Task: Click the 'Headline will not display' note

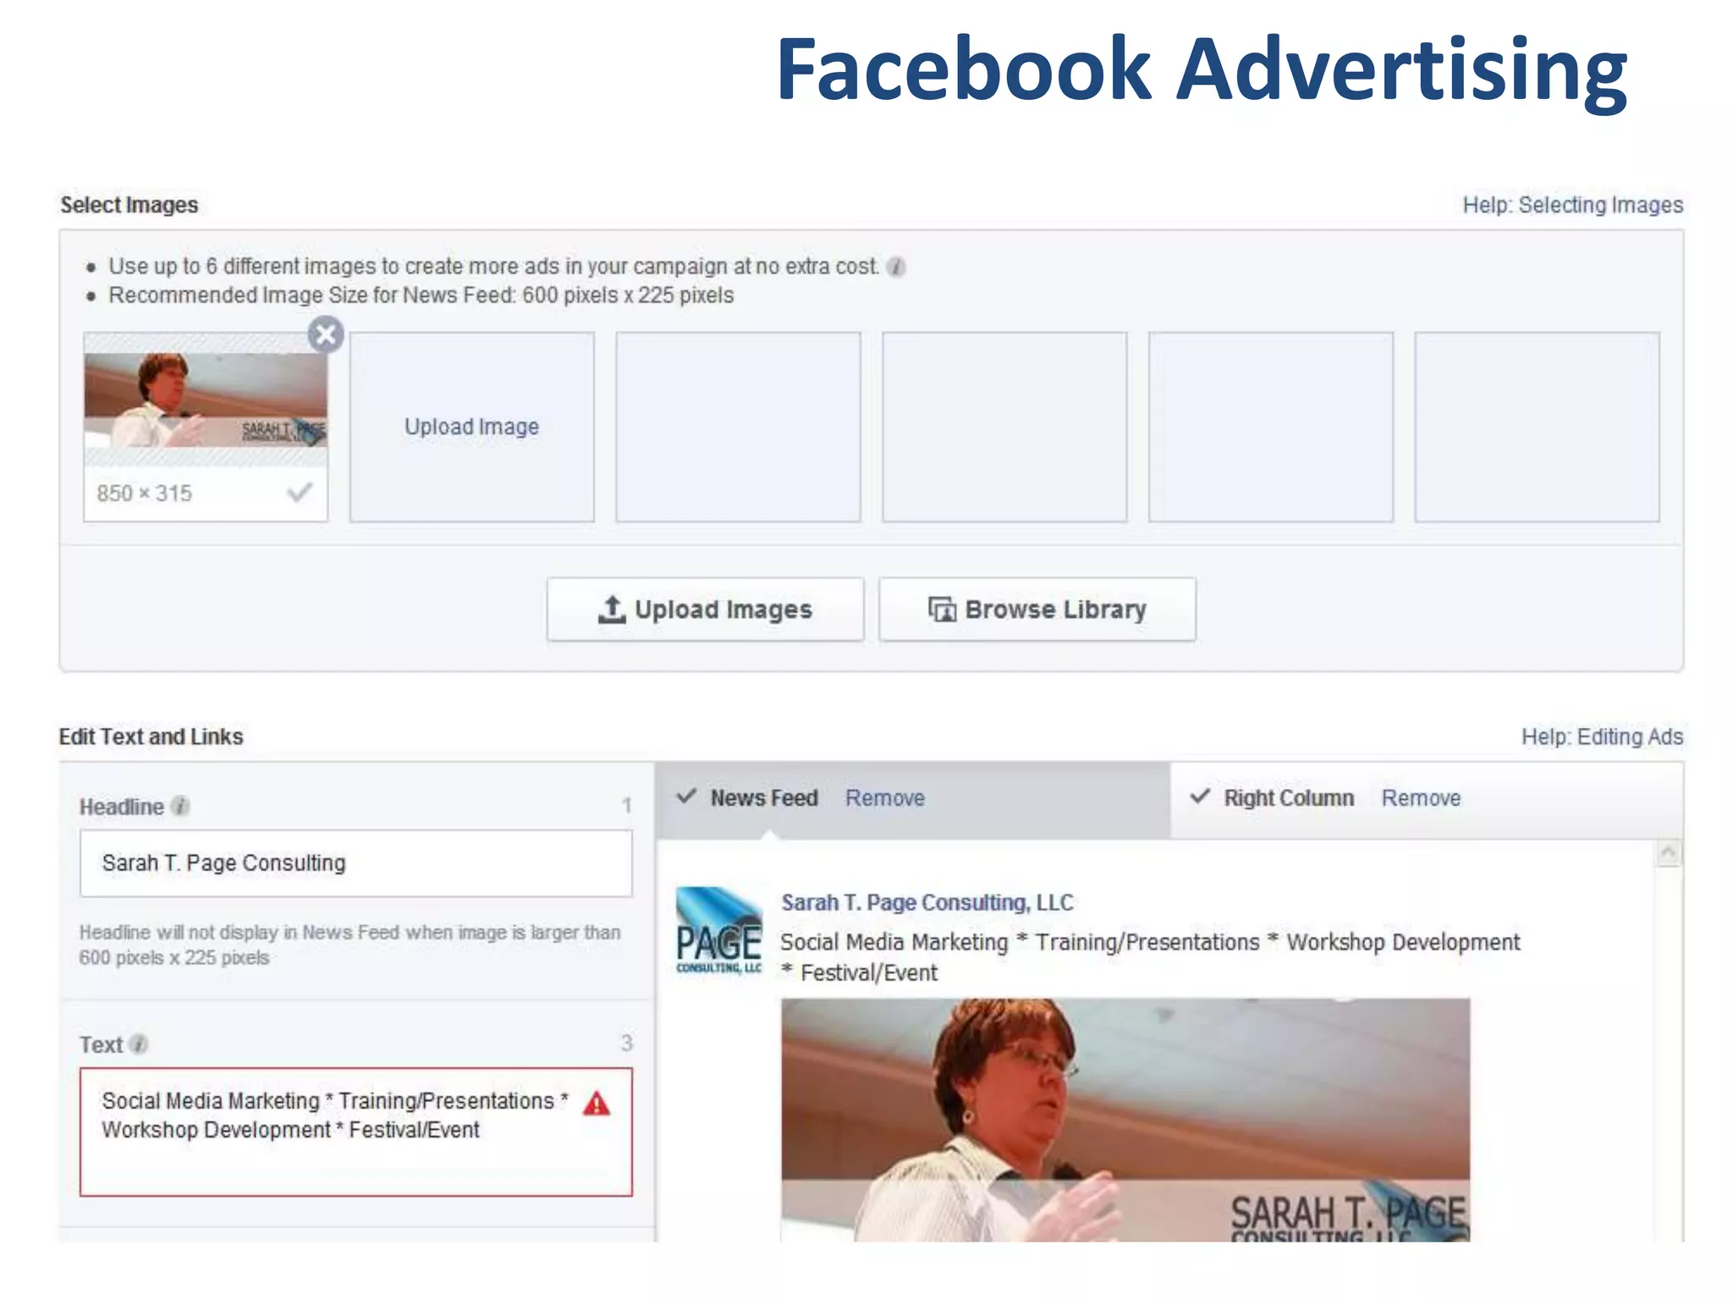Action: click(350, 945)
